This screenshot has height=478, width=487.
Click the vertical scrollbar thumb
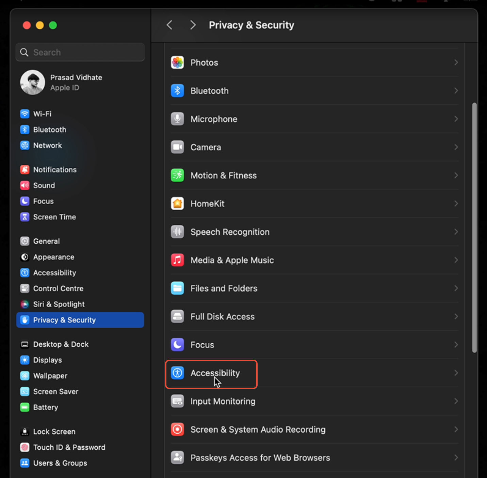coord(474,227)
